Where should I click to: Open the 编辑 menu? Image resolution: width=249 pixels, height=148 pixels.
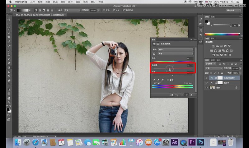pos(40,2)
